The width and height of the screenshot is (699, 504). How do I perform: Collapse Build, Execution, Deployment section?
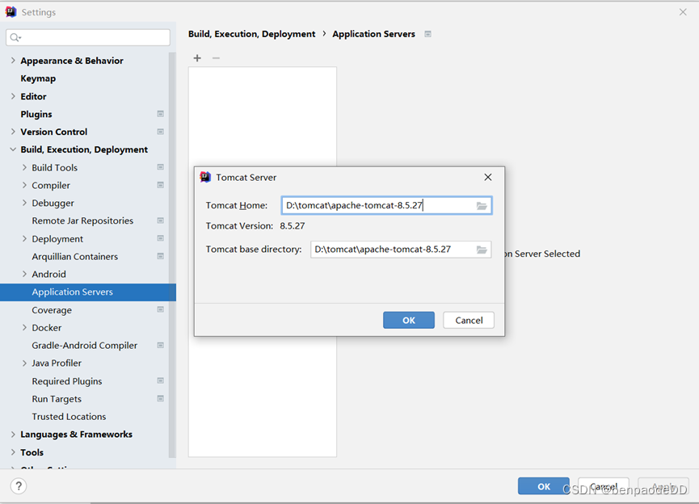tap(13, 149)
